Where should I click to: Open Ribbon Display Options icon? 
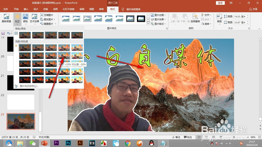tap(231, 3)
